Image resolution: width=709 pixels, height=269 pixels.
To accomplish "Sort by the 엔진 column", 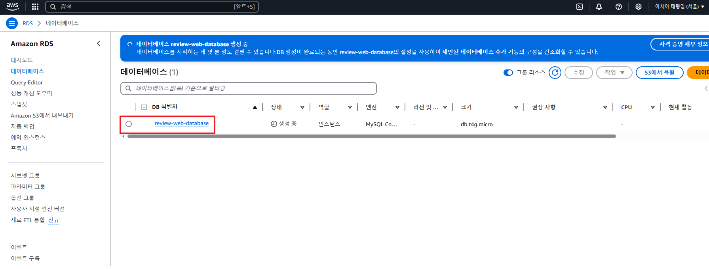I will coord(397,107).
